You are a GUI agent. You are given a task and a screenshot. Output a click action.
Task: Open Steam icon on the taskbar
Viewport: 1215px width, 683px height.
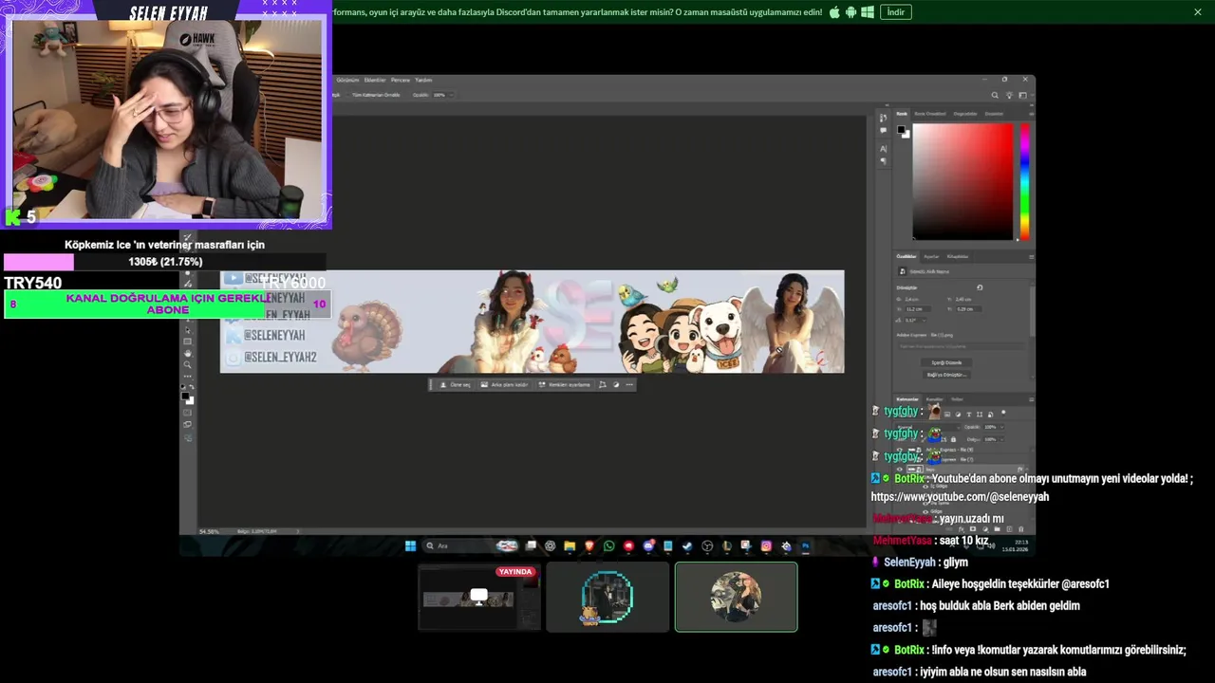687,545
